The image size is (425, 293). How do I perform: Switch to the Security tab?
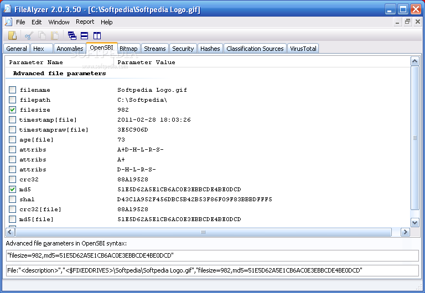tap(183, 49)
